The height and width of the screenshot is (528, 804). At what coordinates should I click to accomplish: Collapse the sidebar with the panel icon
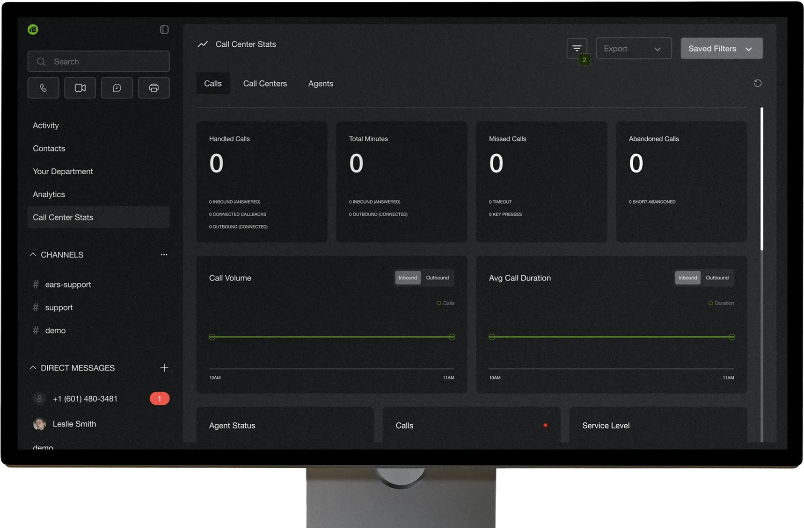[x=164, y=29]
